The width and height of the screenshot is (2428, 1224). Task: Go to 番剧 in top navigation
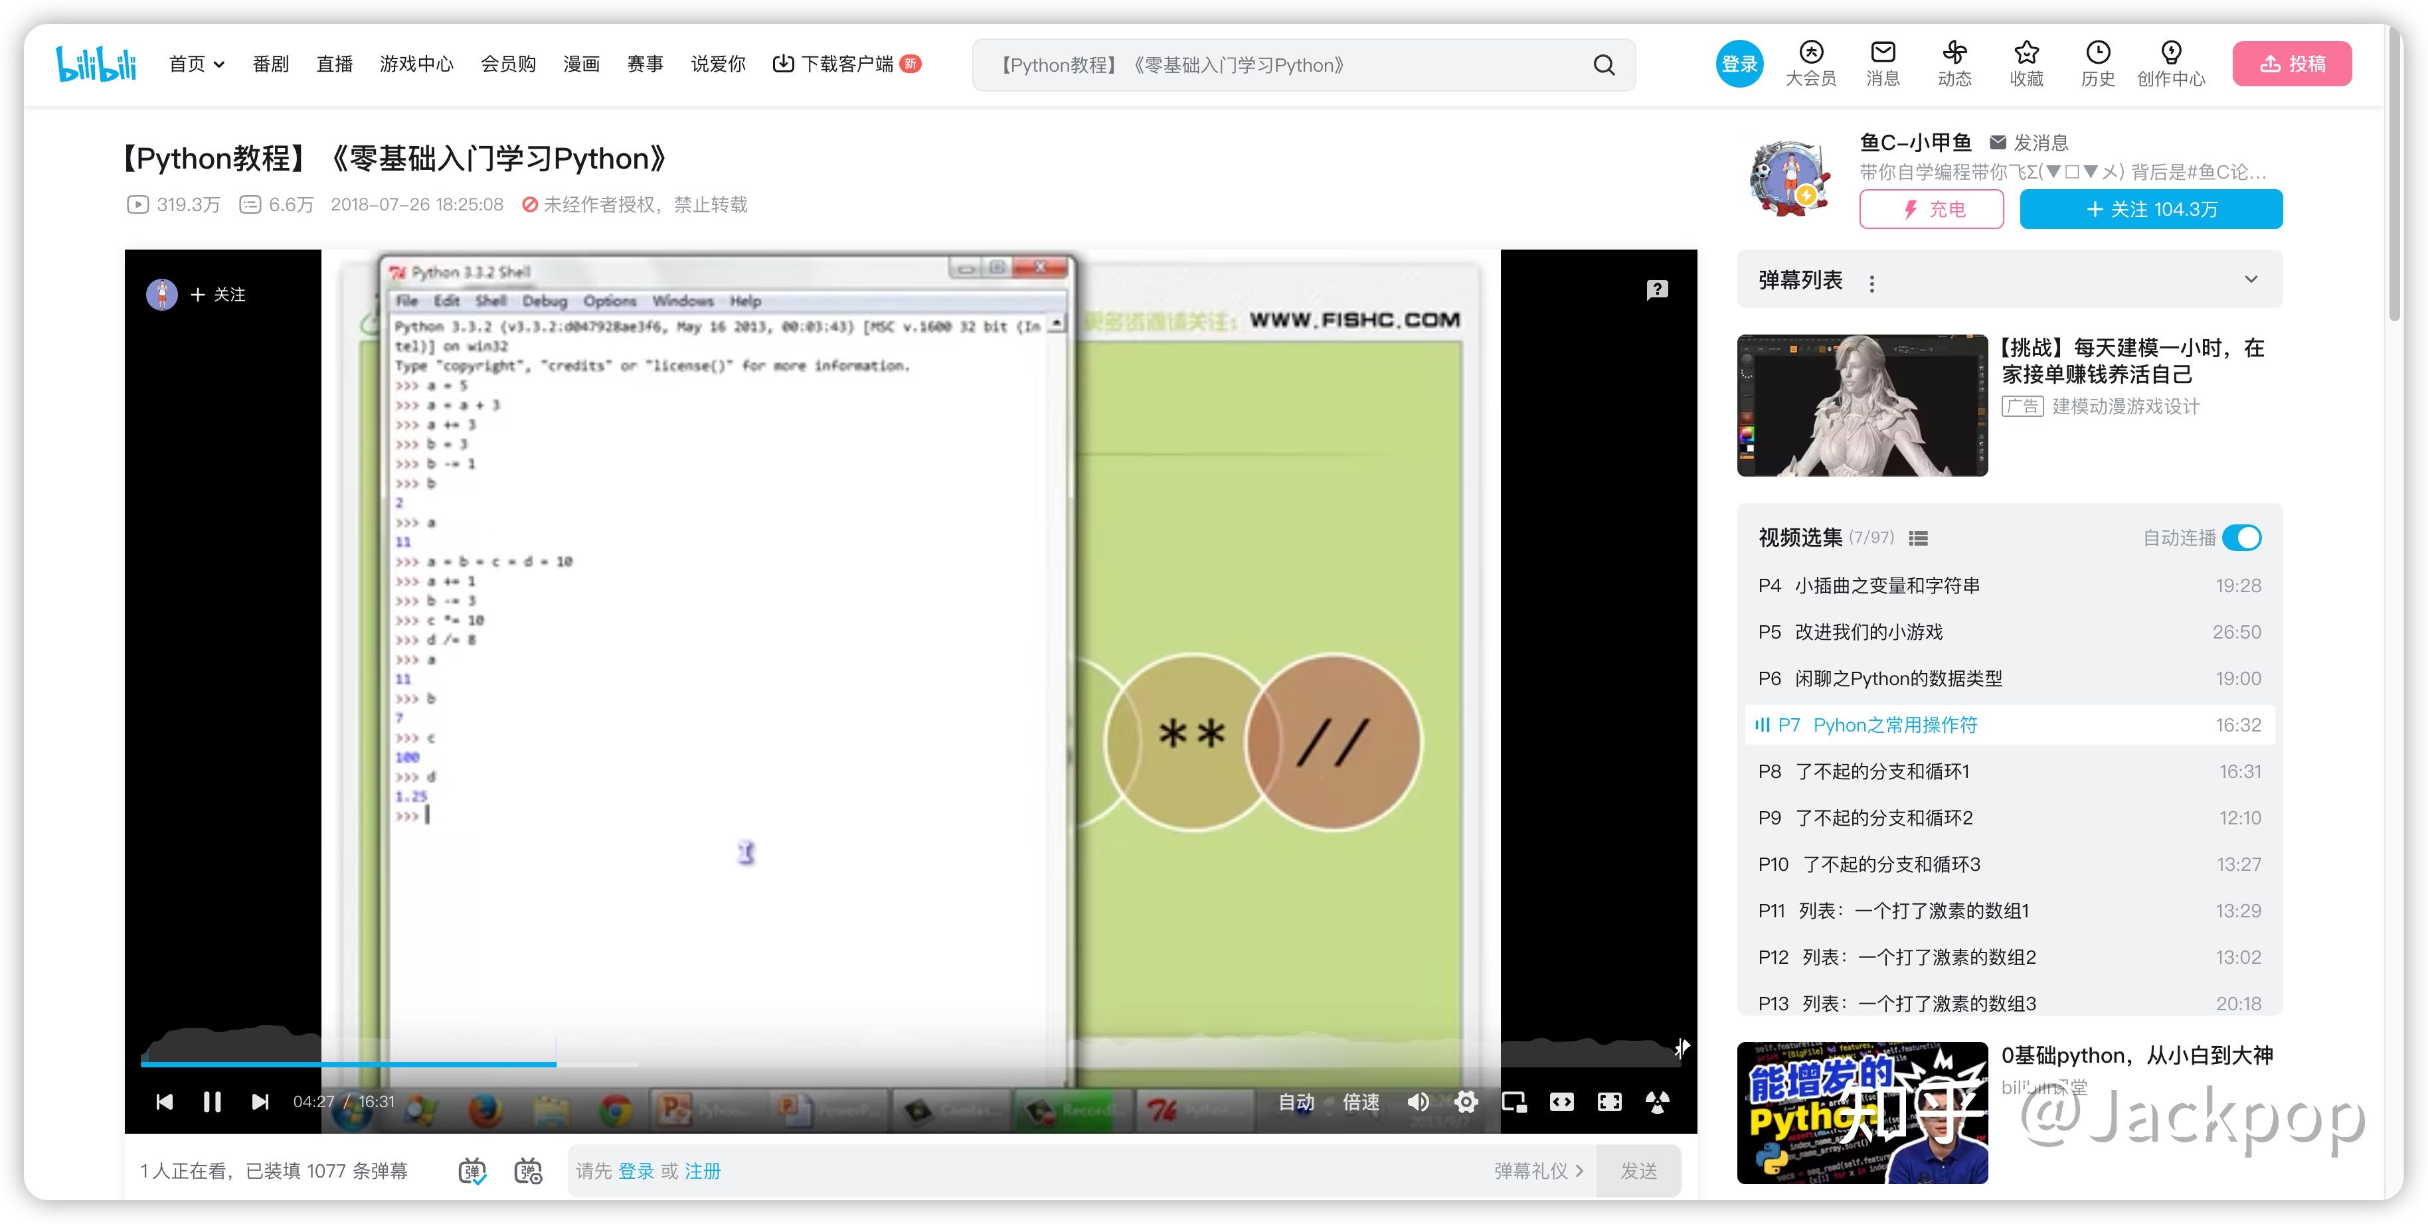[270, 64]
